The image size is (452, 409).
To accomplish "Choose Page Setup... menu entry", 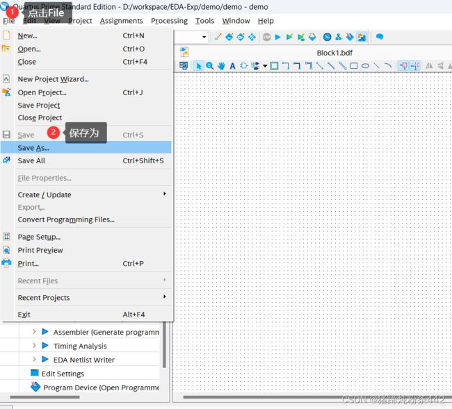I will [86, 237].
